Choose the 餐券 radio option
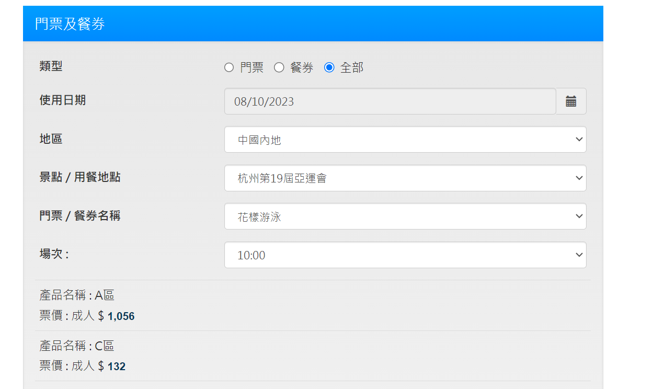Image resolution: width=664 pixels, height=389 pixels. pos(279,67)
